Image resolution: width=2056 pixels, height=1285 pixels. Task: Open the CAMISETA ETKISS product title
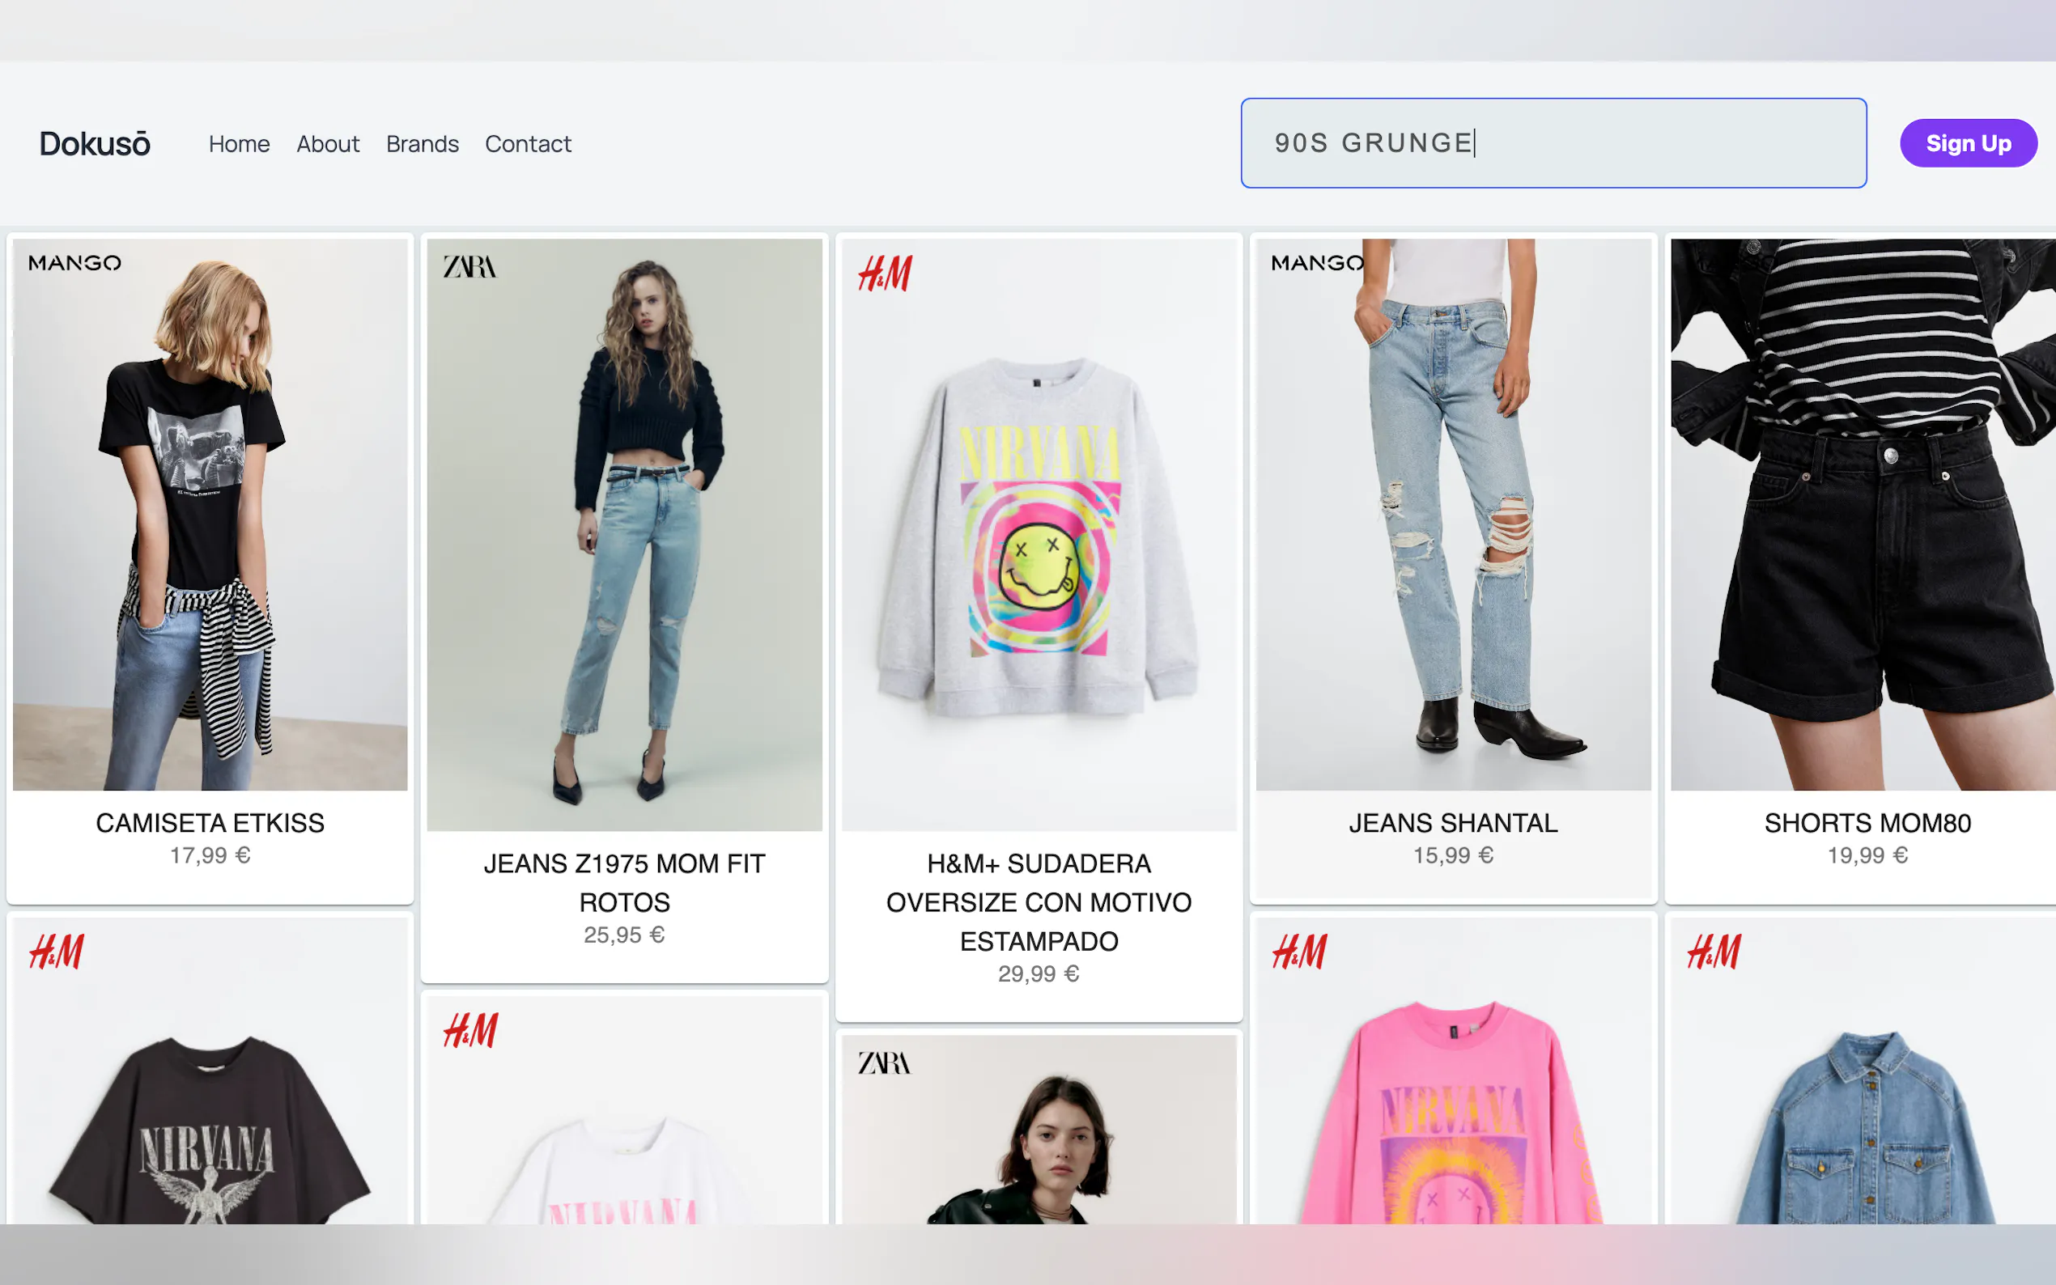(x=210, y=823)
